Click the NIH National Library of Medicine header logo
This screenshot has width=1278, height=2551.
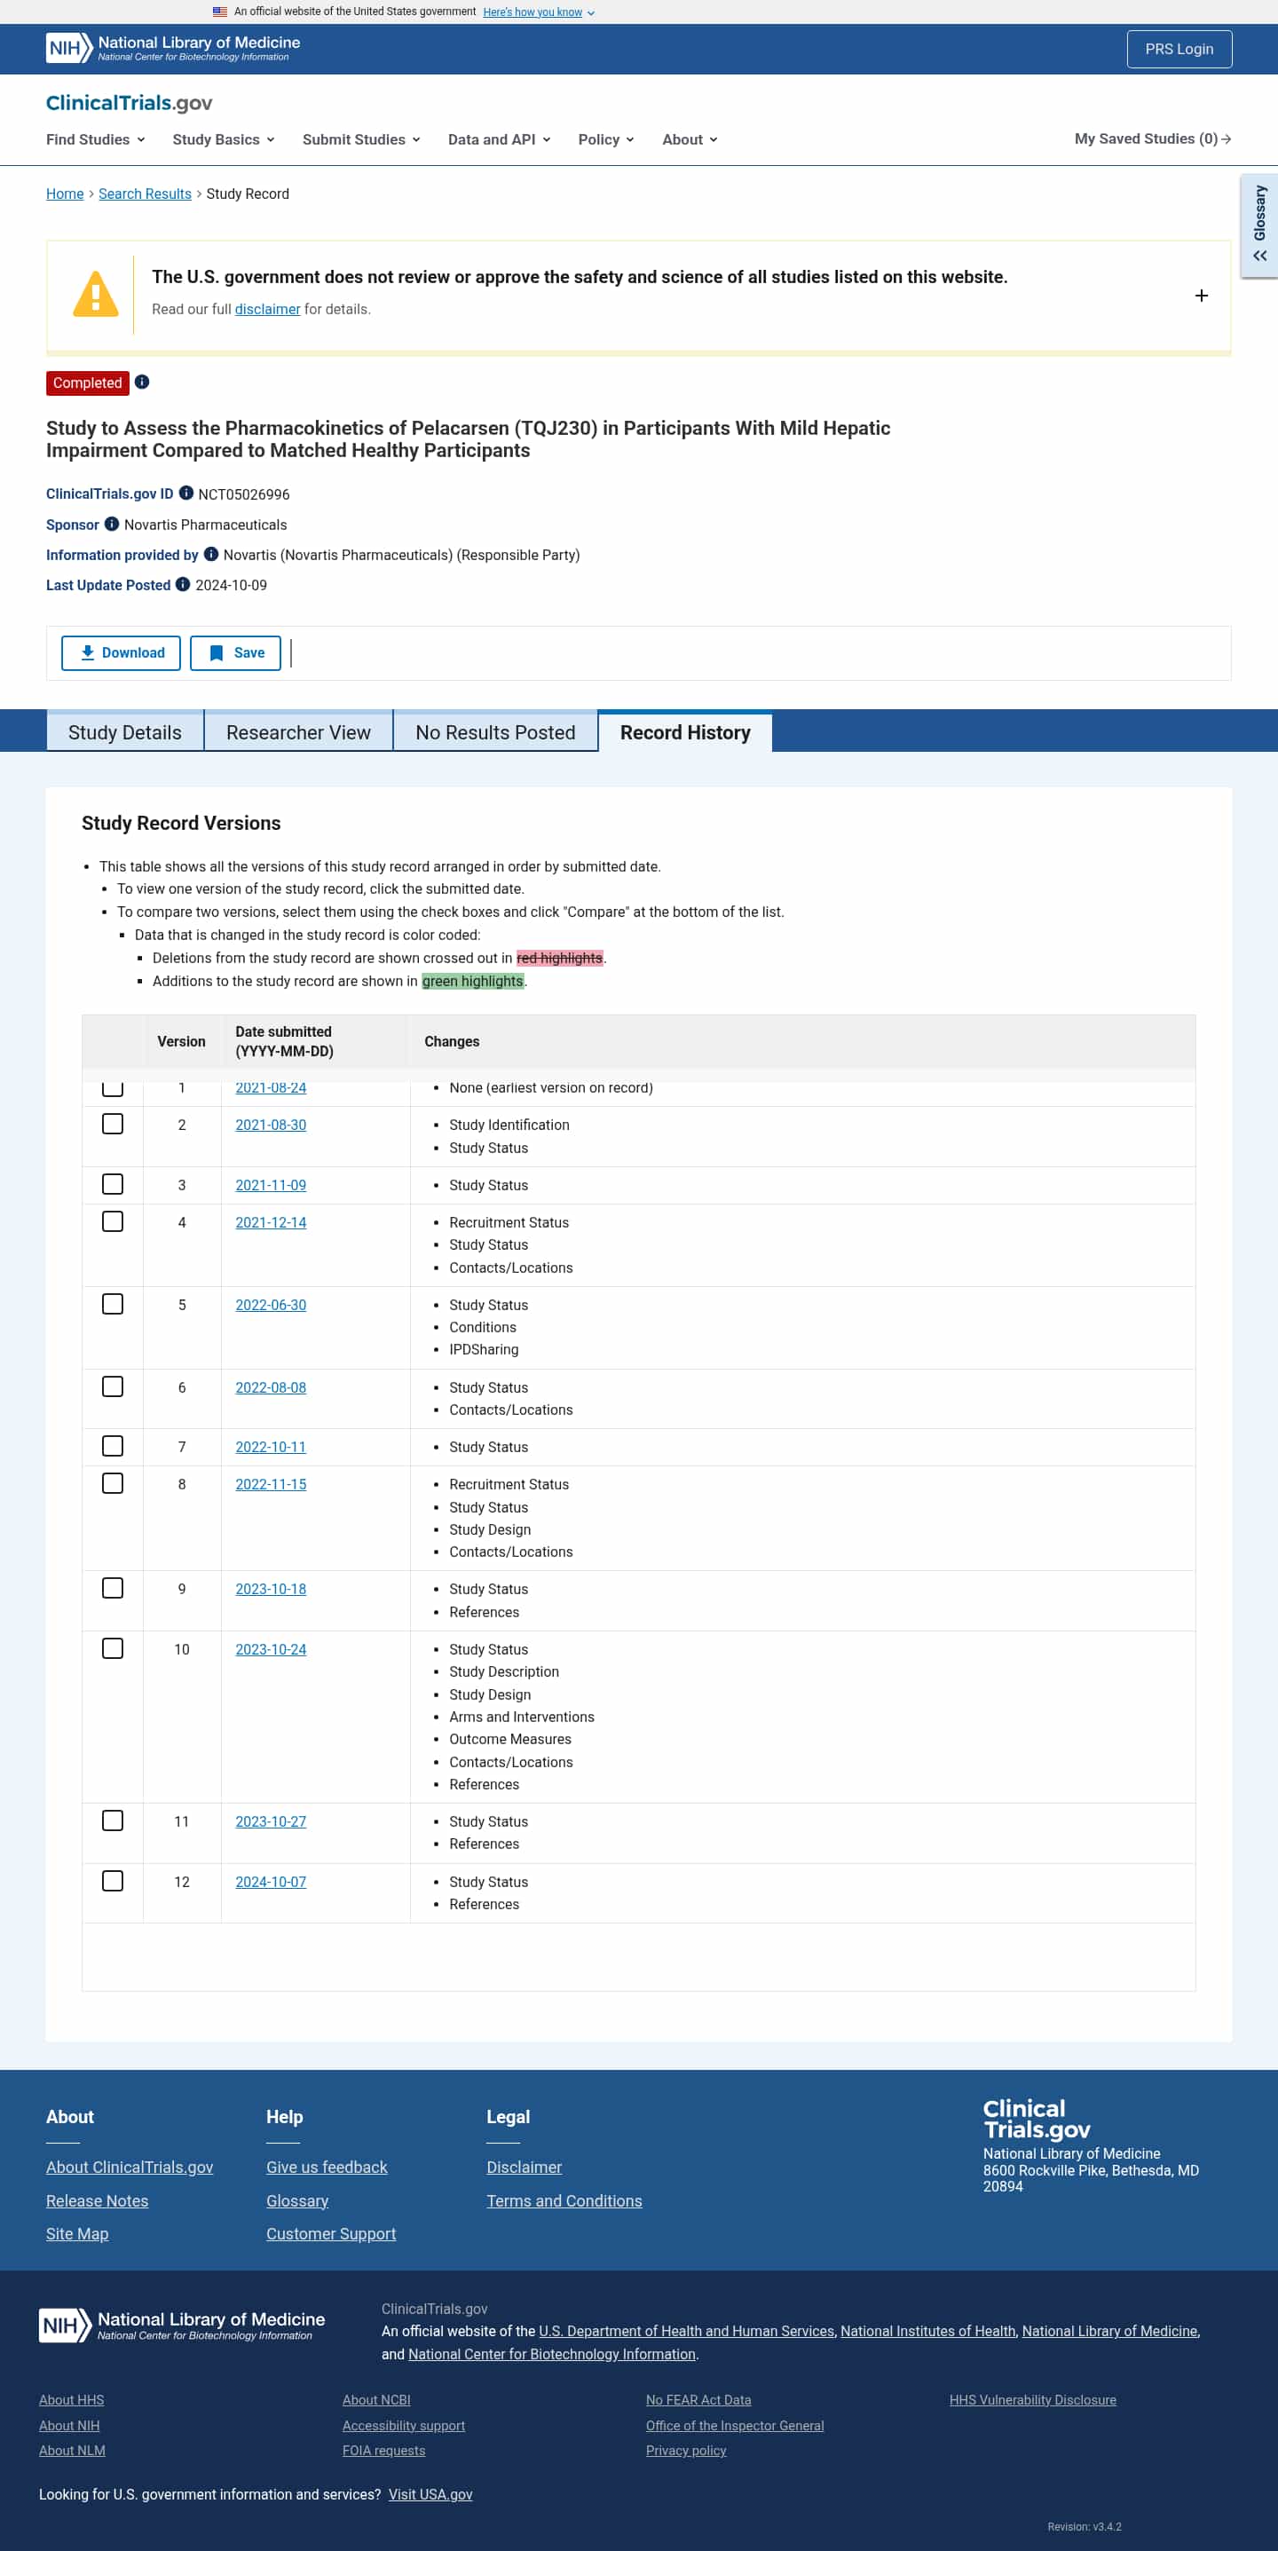pos(173,49)
